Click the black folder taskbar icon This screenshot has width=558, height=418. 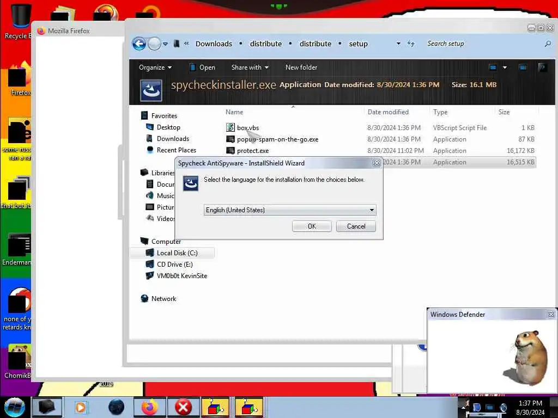pyautogui.click(x=47, y=407)
